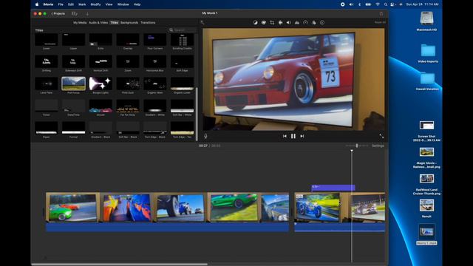Open the Volume adjustment tool
Viewport: 473px width, 266px height.
[289, 23]
